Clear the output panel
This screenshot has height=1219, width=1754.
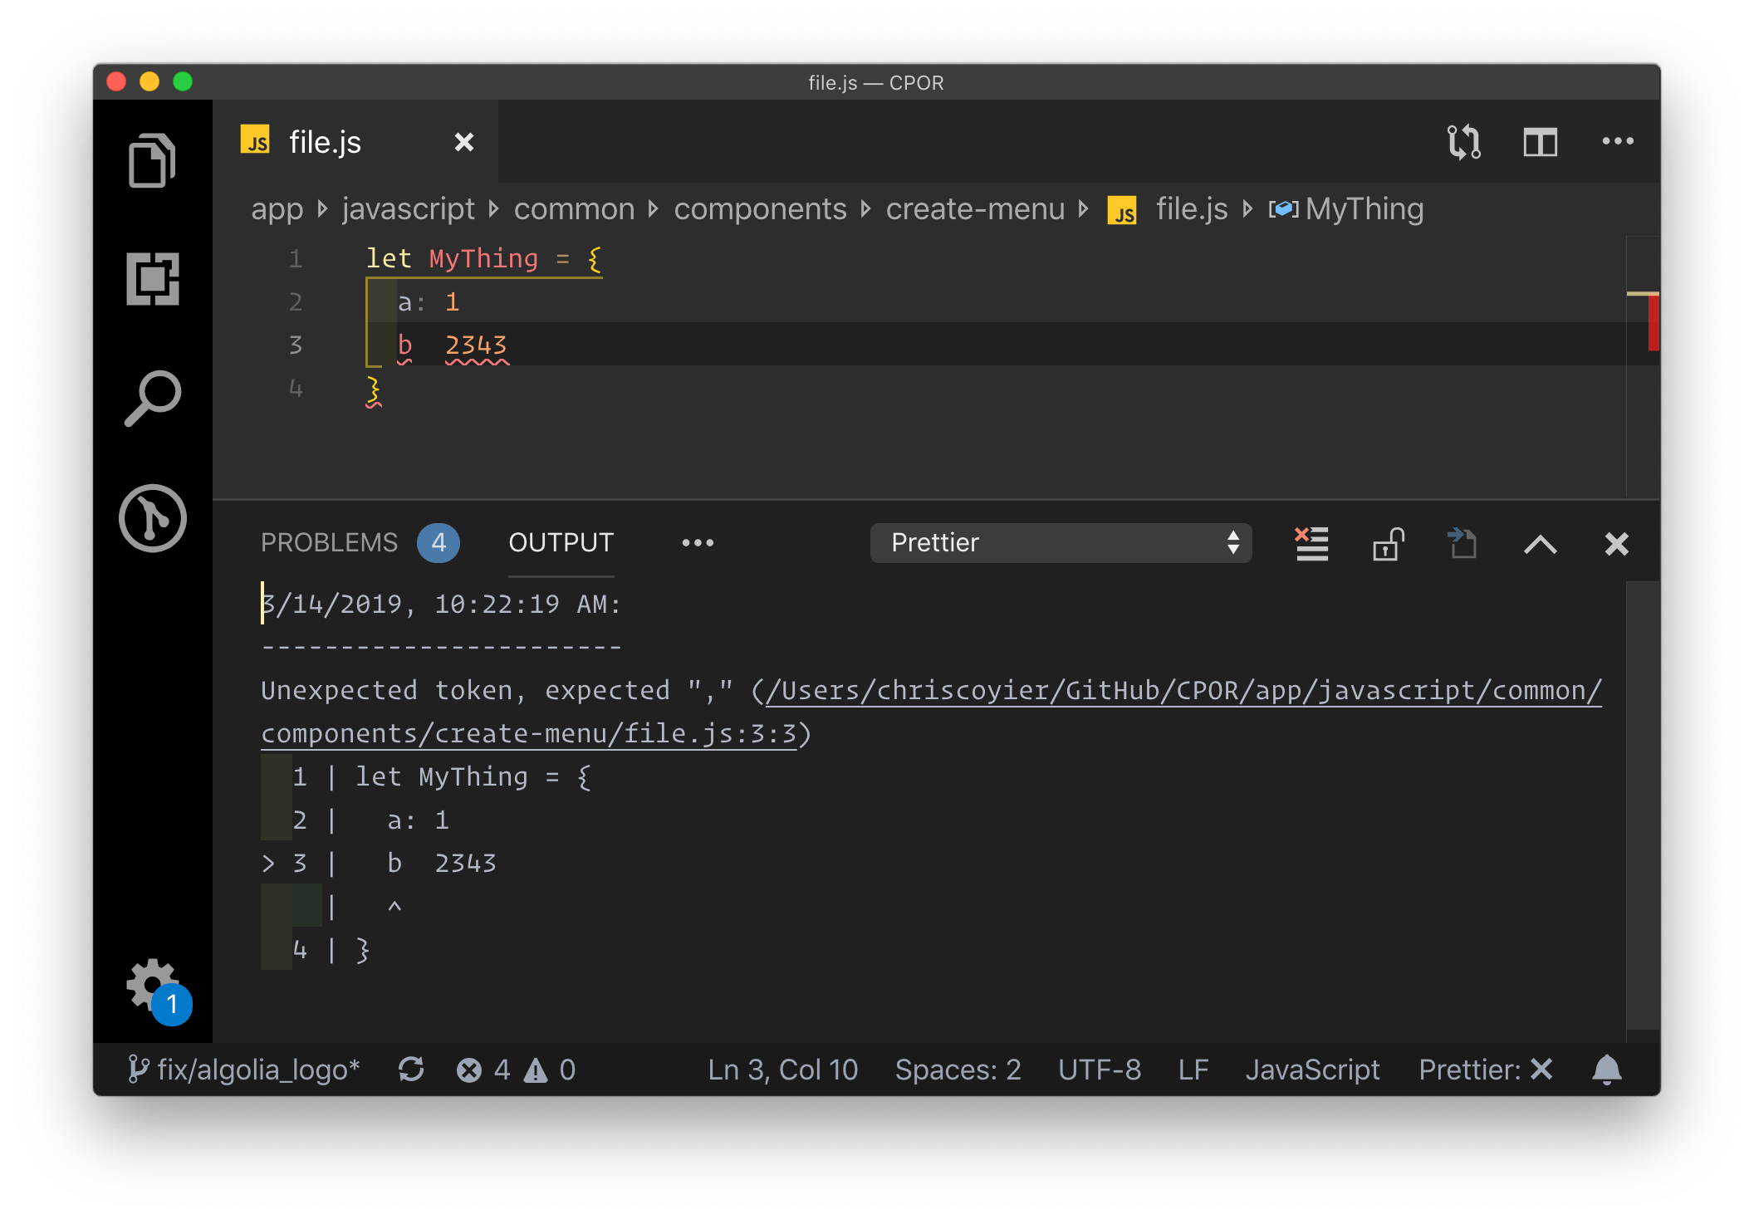pos(1311,544)
